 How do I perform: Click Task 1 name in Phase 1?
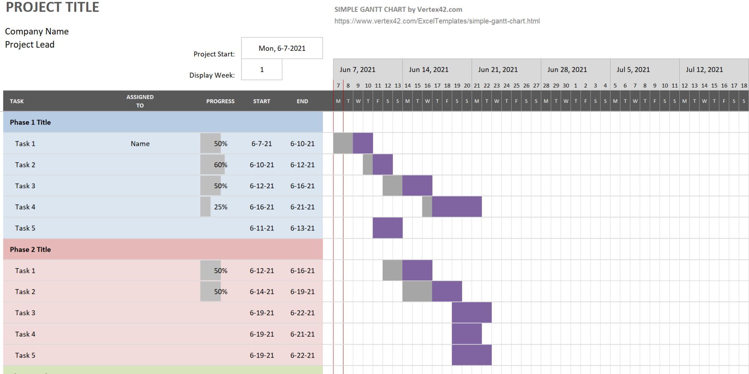point(24,143)
